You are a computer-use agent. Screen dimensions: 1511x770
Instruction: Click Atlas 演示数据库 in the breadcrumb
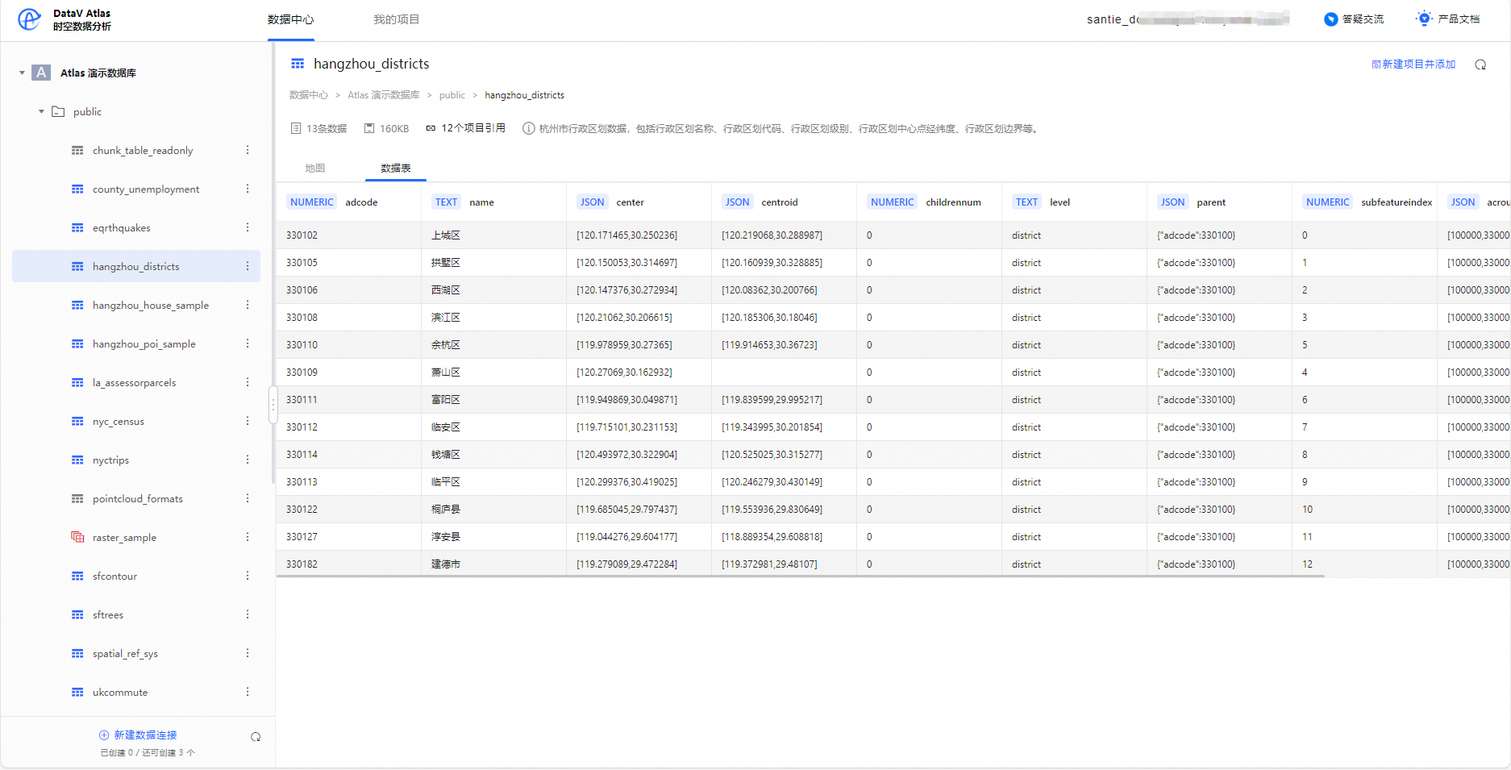tap(384, 95)
